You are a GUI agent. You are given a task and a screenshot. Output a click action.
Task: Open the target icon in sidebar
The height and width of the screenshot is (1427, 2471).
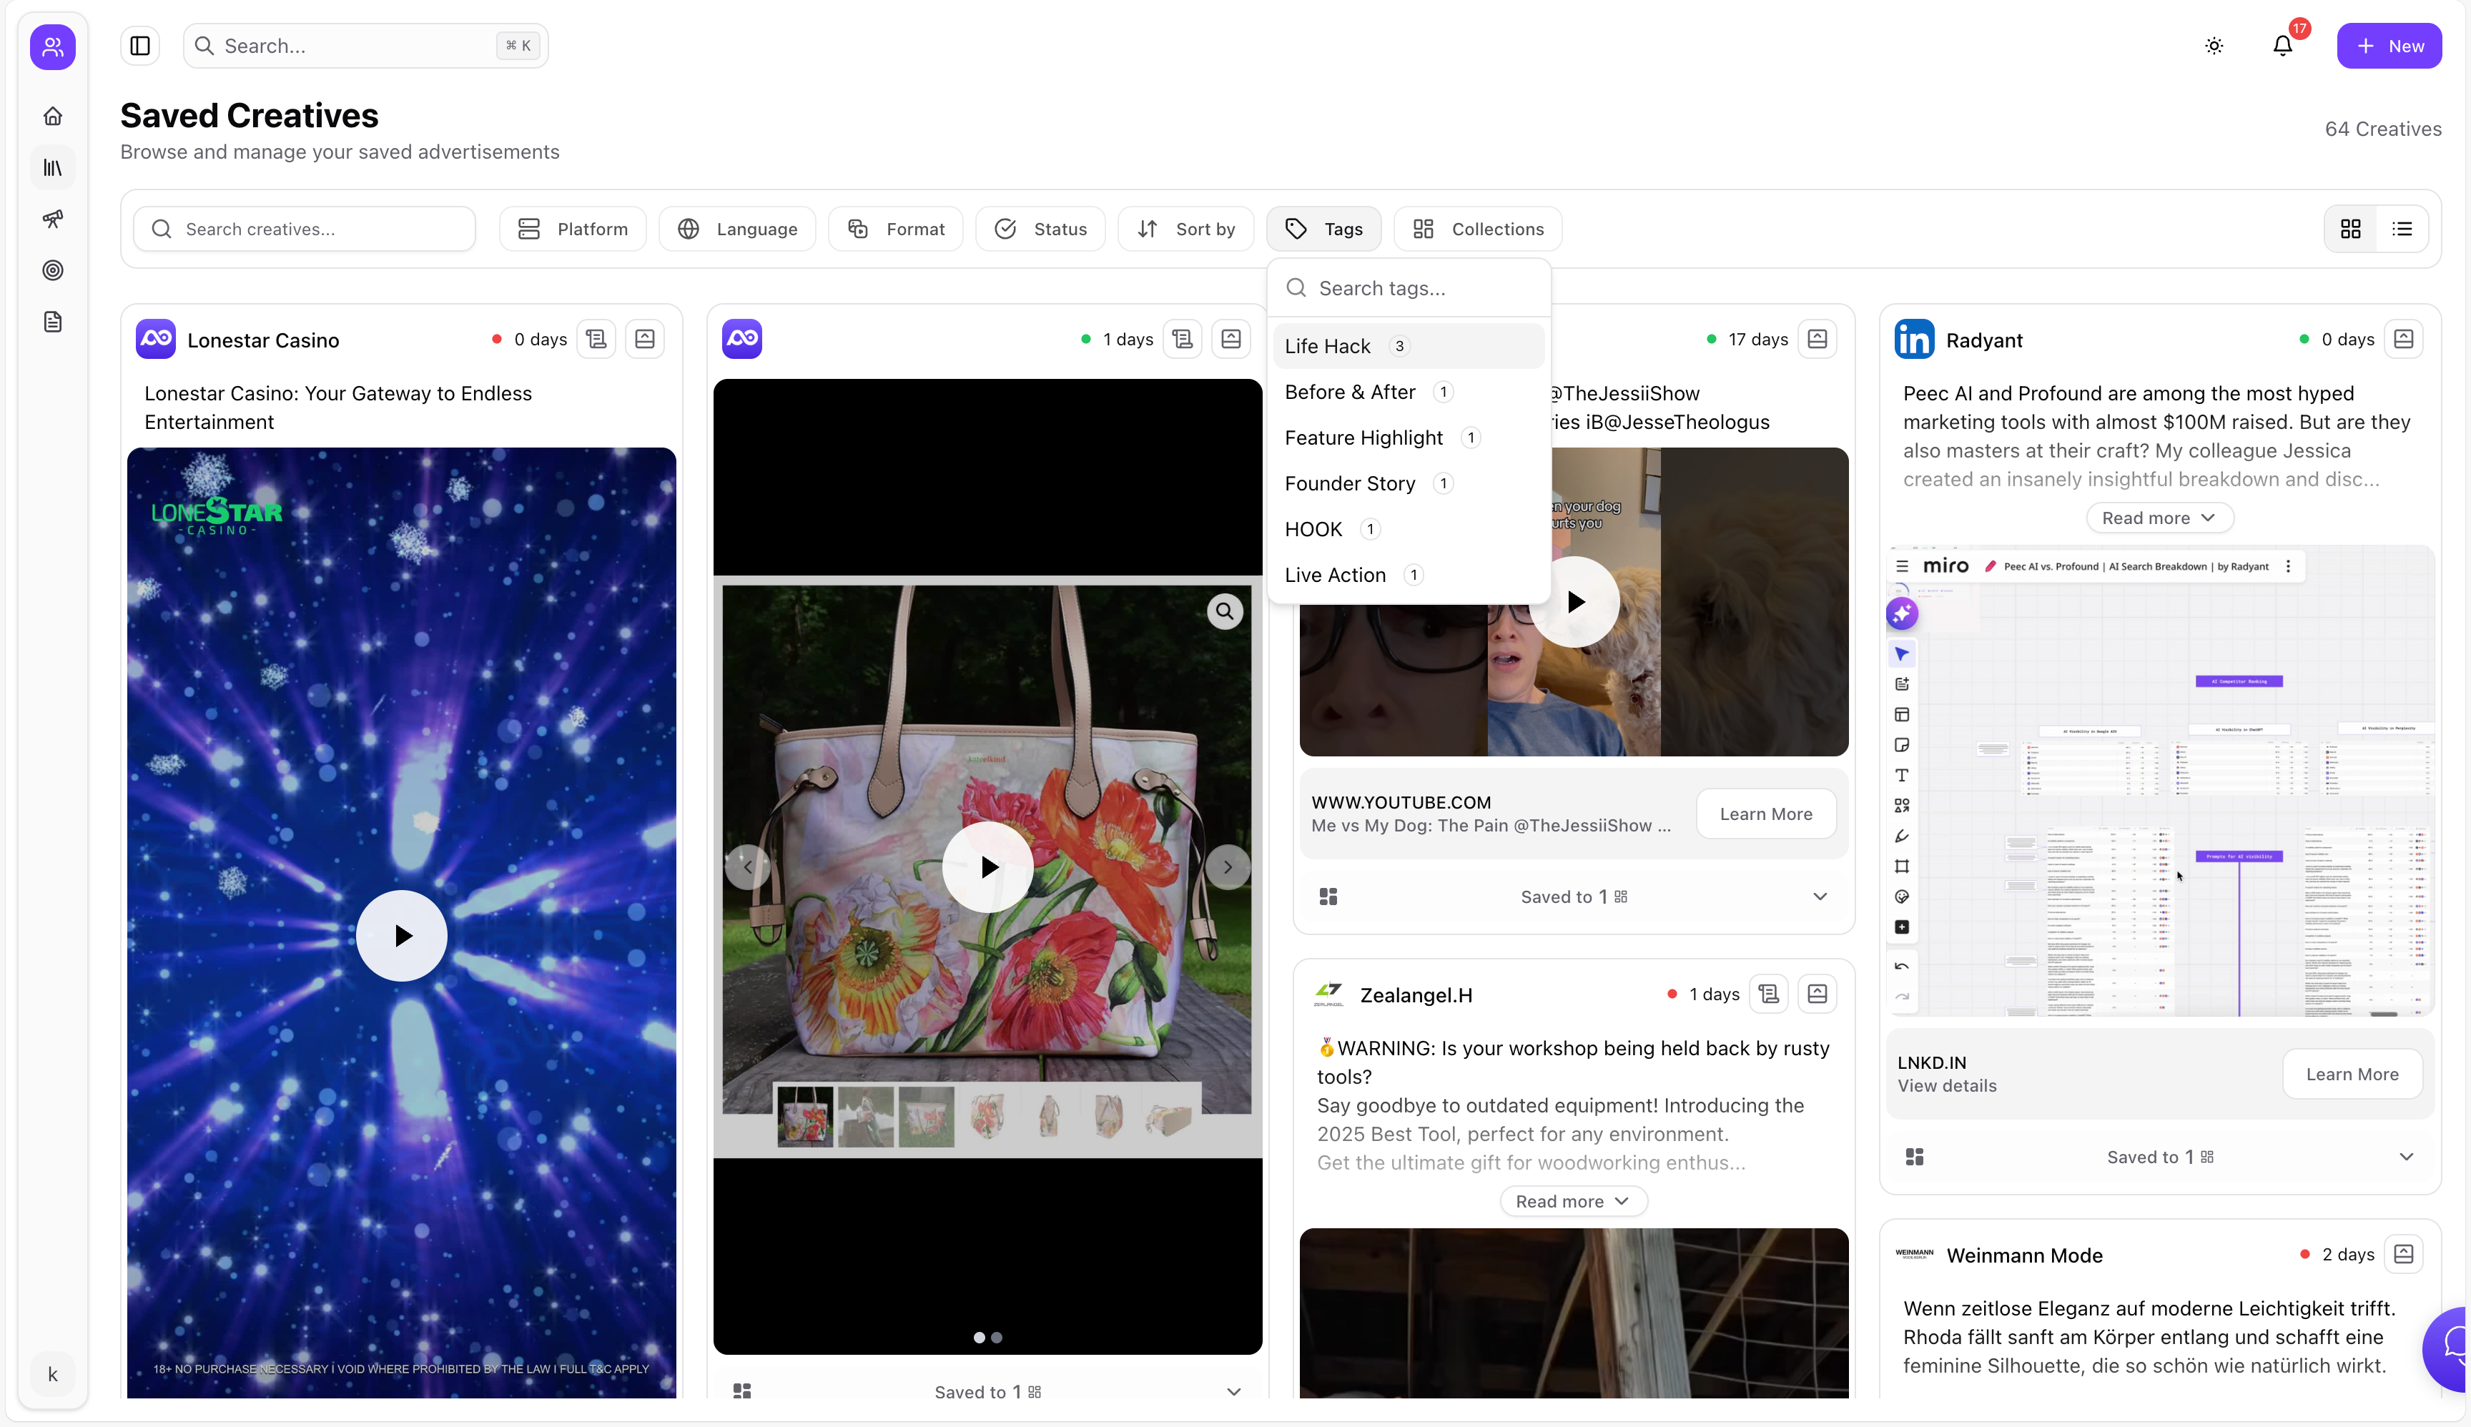tap(53, 270)
